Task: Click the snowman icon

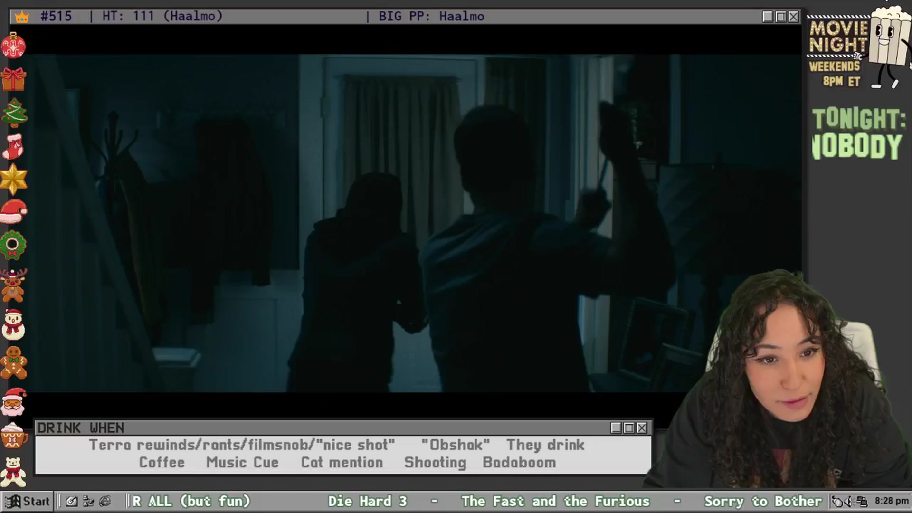Action: click(x=13, y=324)
